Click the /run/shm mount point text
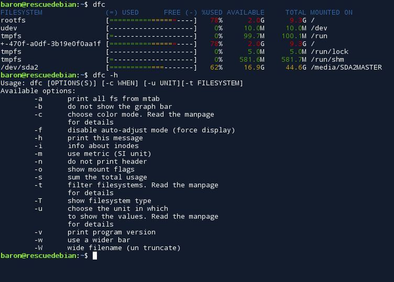 327,60
